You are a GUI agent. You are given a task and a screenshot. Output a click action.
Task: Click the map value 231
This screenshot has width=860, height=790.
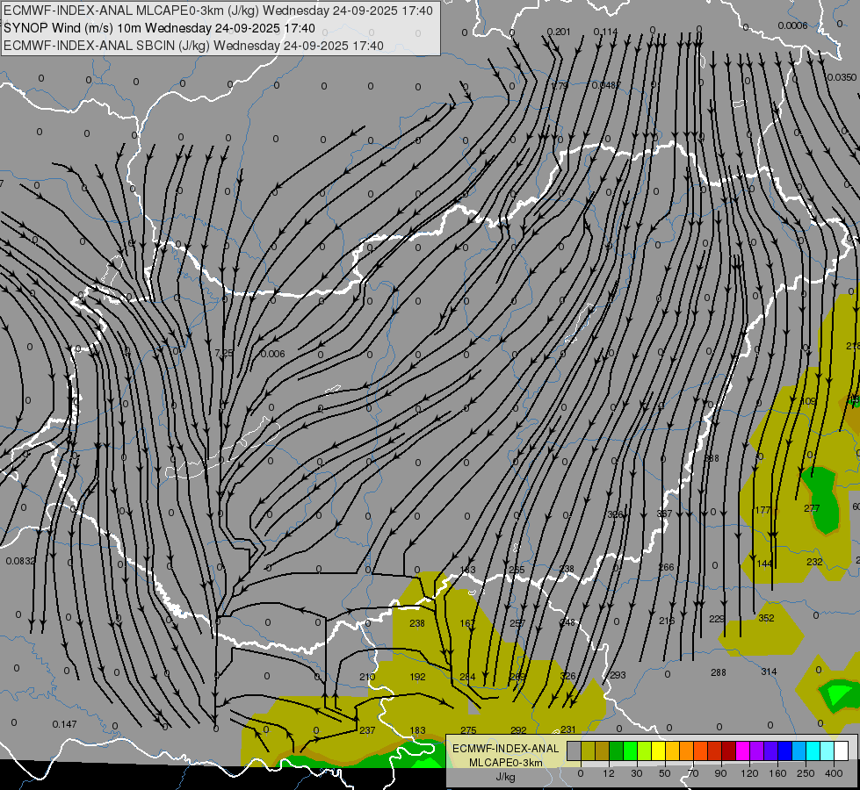(x=568, y=729)
